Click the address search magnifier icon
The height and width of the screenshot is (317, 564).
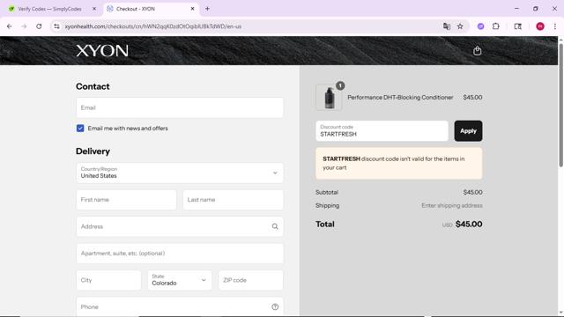pos(275,226)
